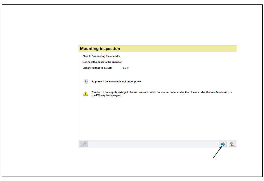Click the blue next-step arrow button

223,144
